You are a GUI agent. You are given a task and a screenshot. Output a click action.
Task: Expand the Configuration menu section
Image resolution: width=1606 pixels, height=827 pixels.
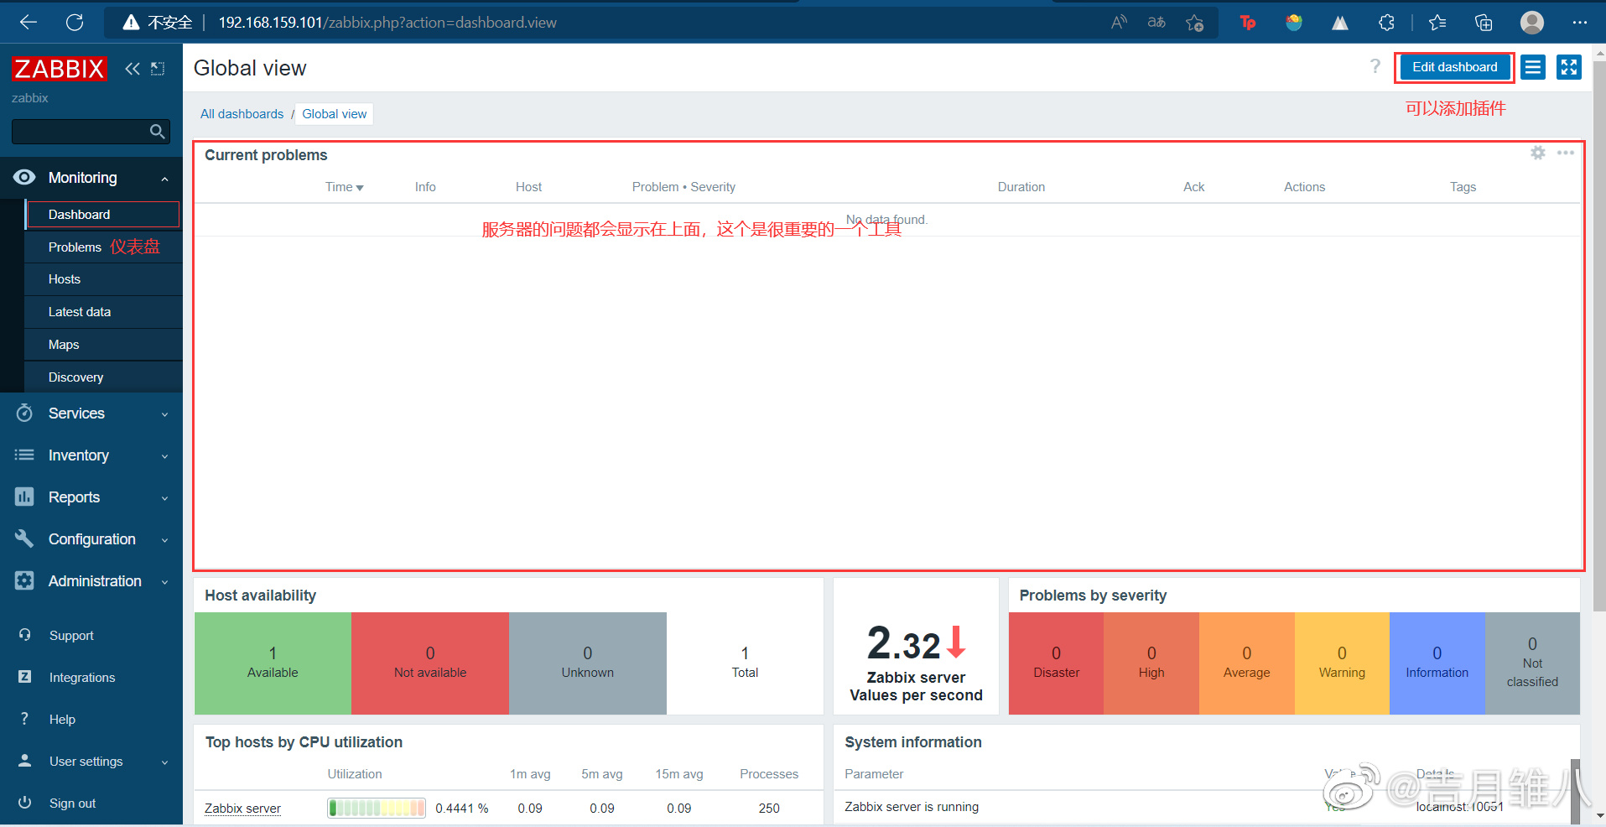(x=91, y=539)
